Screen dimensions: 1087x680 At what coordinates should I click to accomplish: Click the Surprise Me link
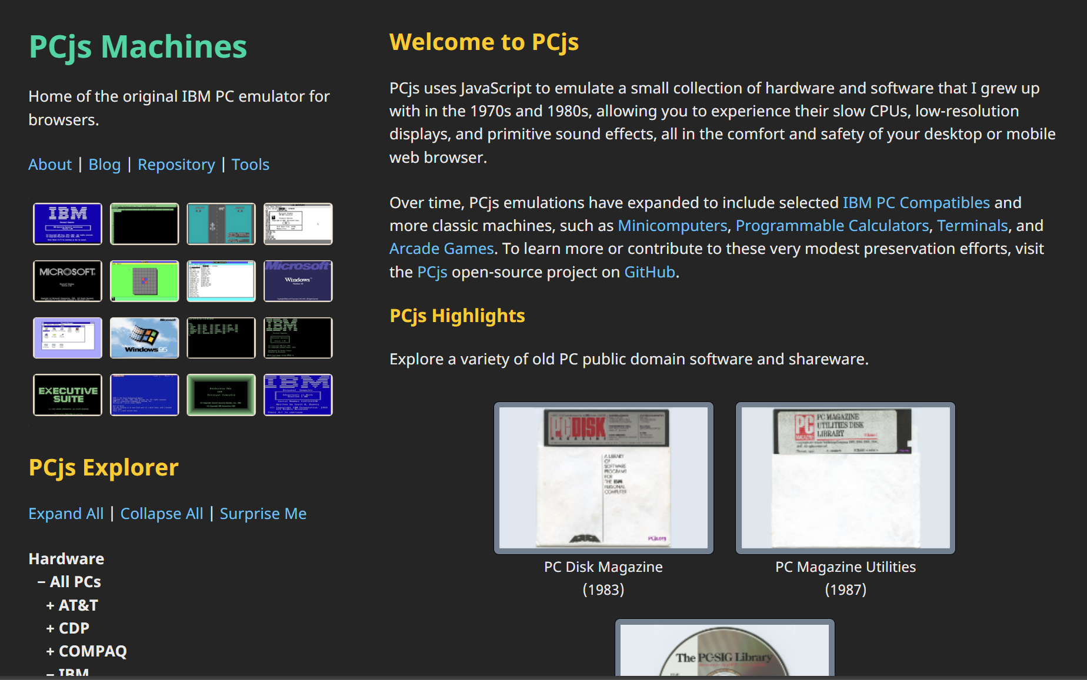(x=263, y=514)
